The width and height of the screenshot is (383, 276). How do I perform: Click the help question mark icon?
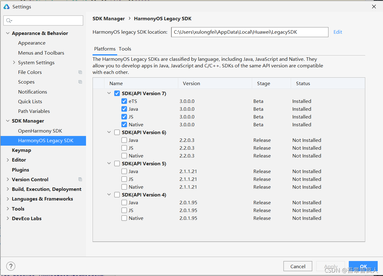[x=11, y=266]
